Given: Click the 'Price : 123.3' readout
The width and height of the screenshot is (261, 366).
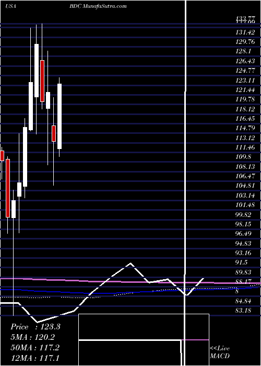Looking at the screenshot, I should coord(35,327).
